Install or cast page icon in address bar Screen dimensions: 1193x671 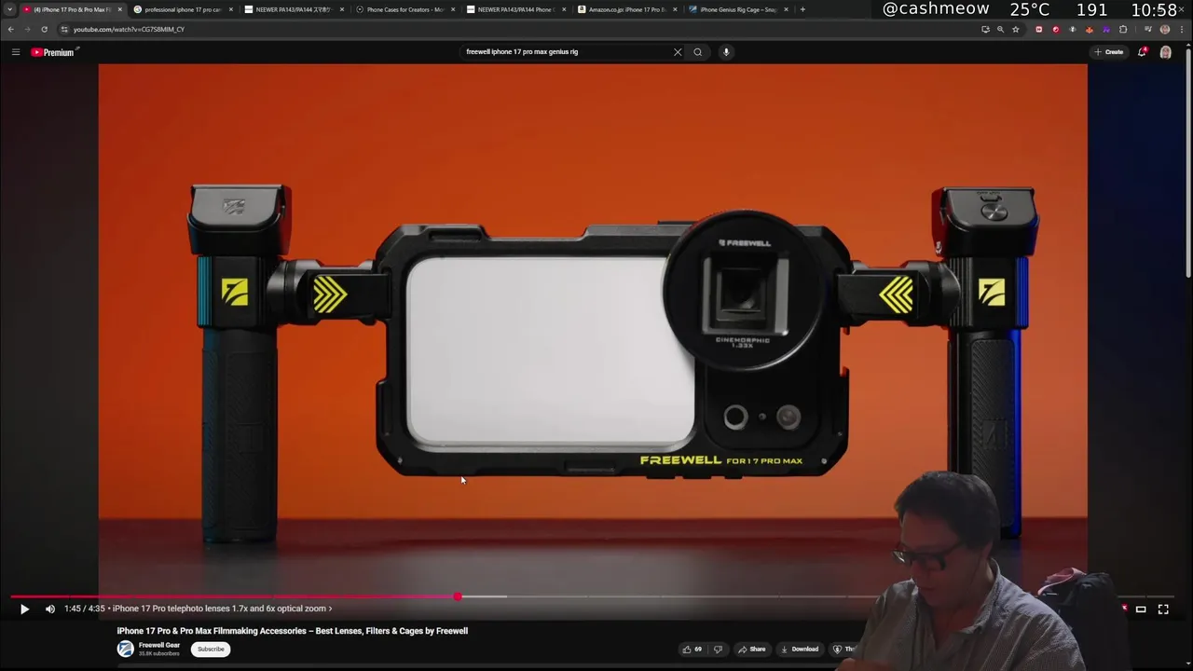[985, 29]
